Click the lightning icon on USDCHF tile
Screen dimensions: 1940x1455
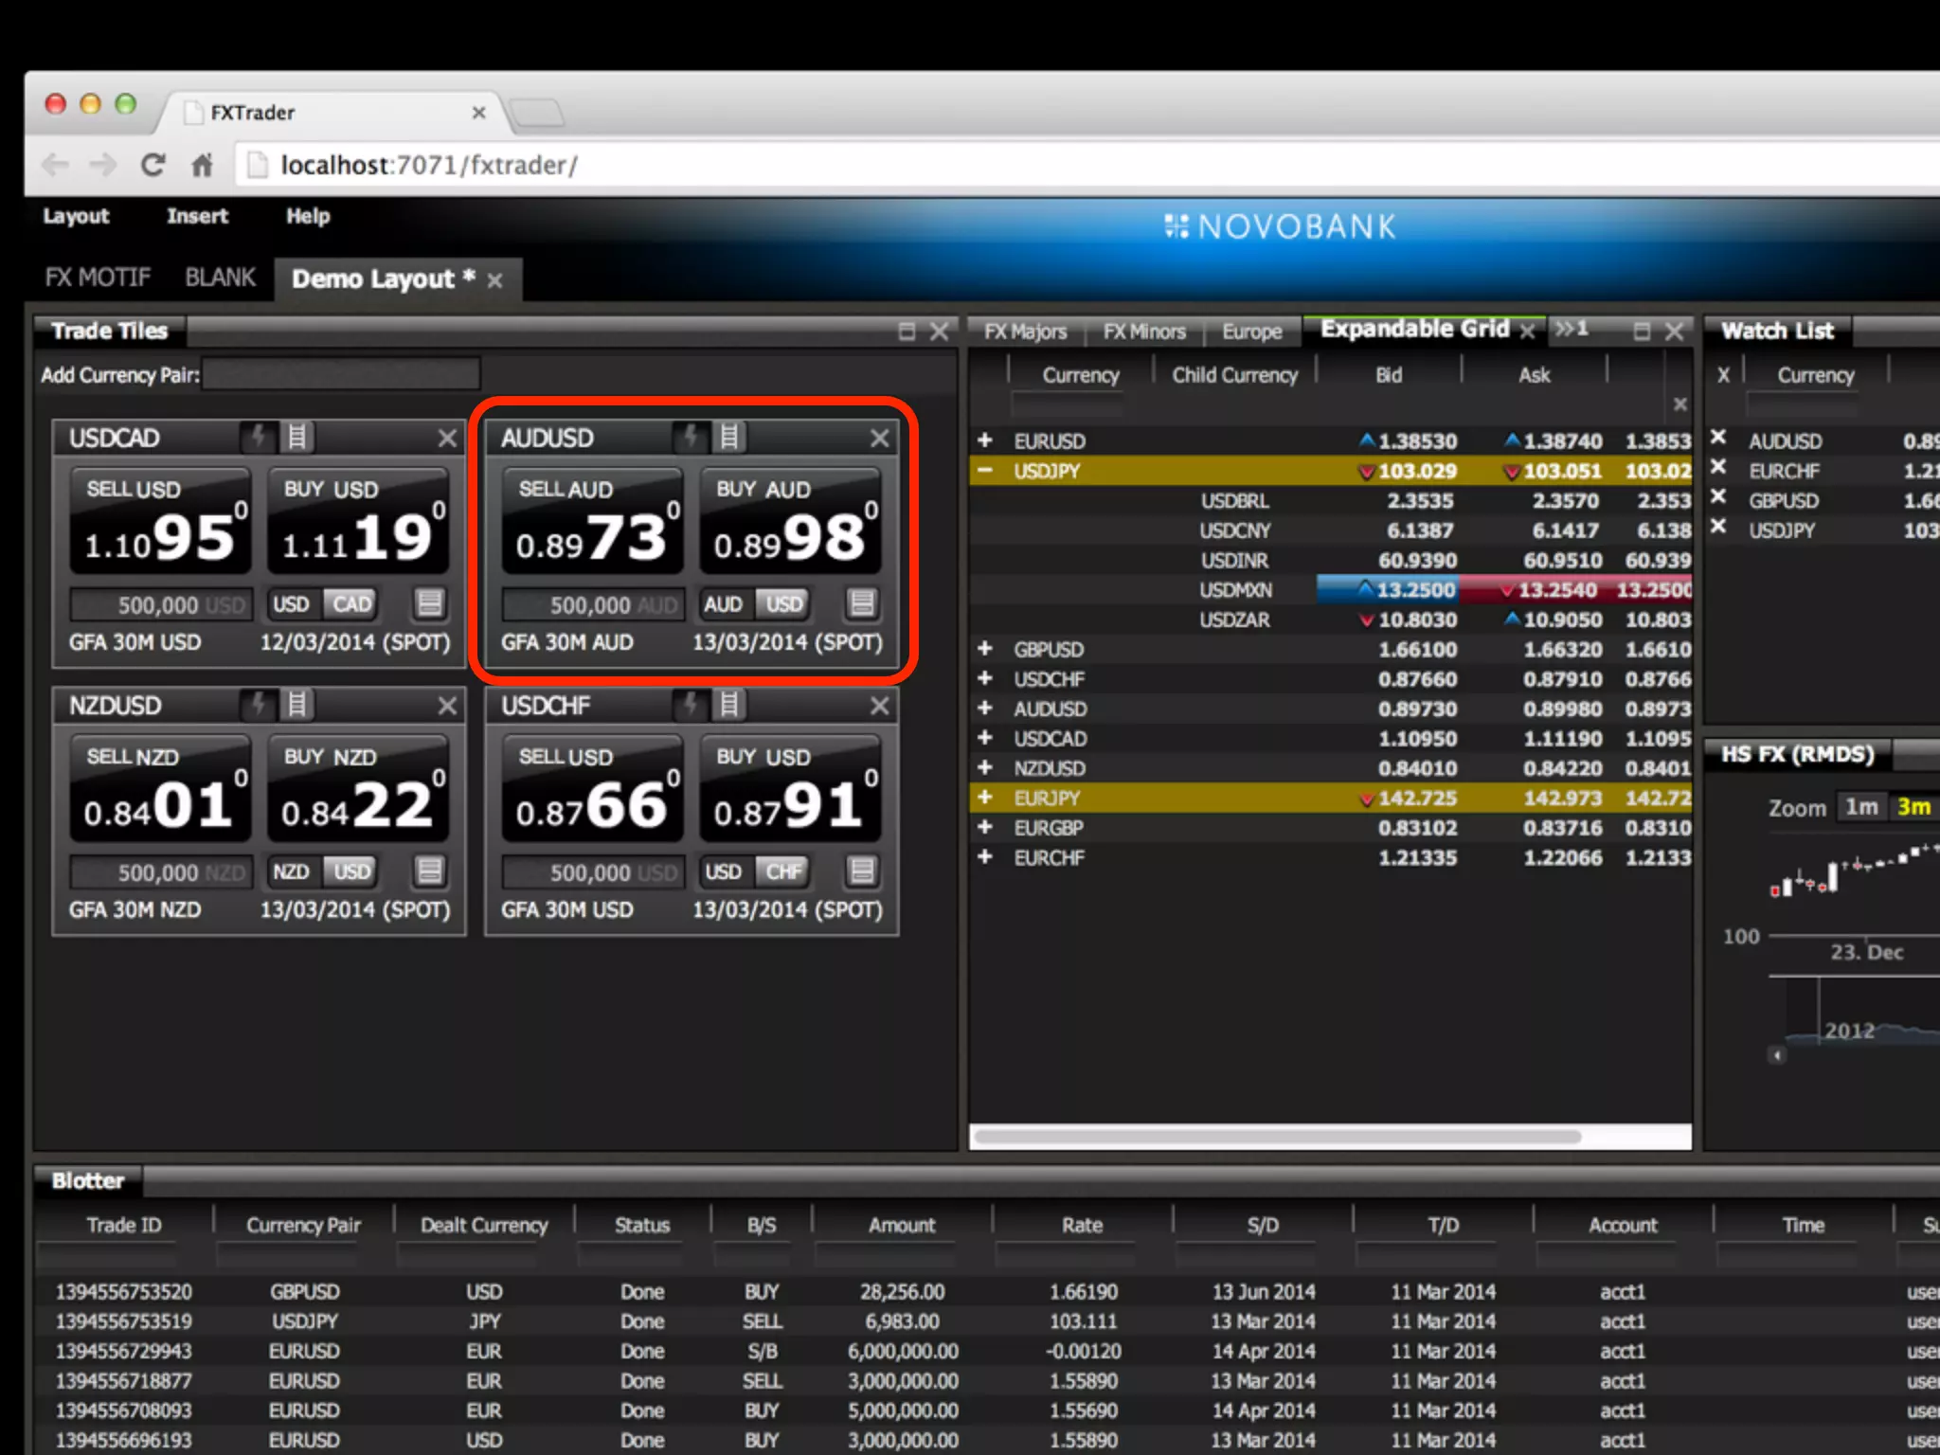(691, 705)
